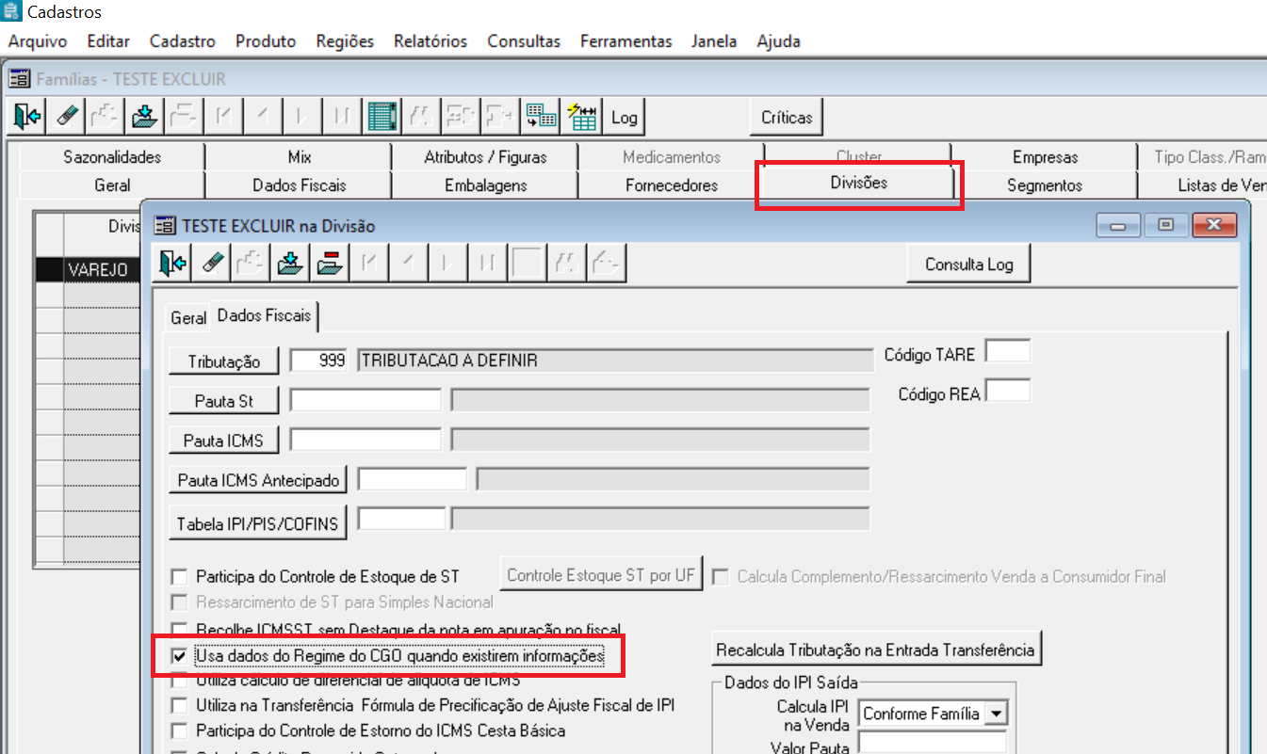
Task: Toggle Utiliza na Transferência Fórmula de Precificação checkbox
Action: click(x=179, y=705)
